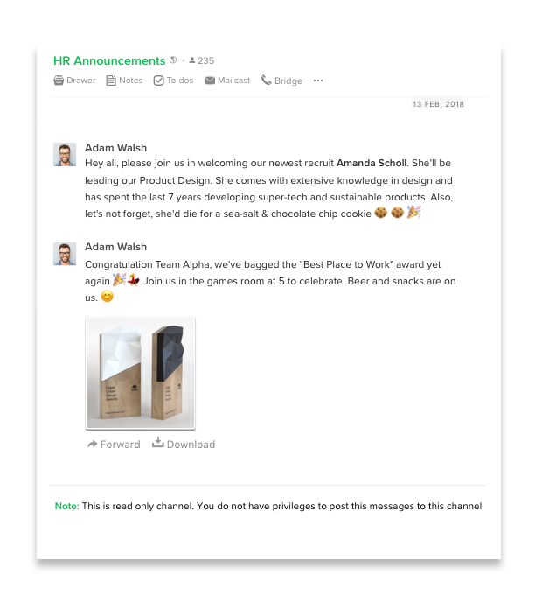Click Adam Walsh's avatar on first message

tap(65, 155)
